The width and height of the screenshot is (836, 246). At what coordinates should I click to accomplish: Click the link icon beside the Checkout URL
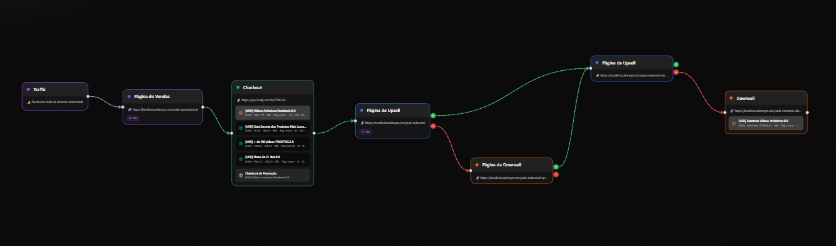tap(239, 100)
